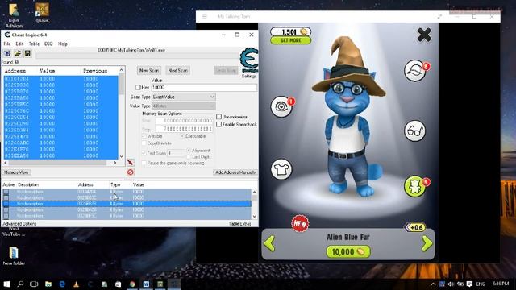Click address table scrollbar down arrow

255,217
